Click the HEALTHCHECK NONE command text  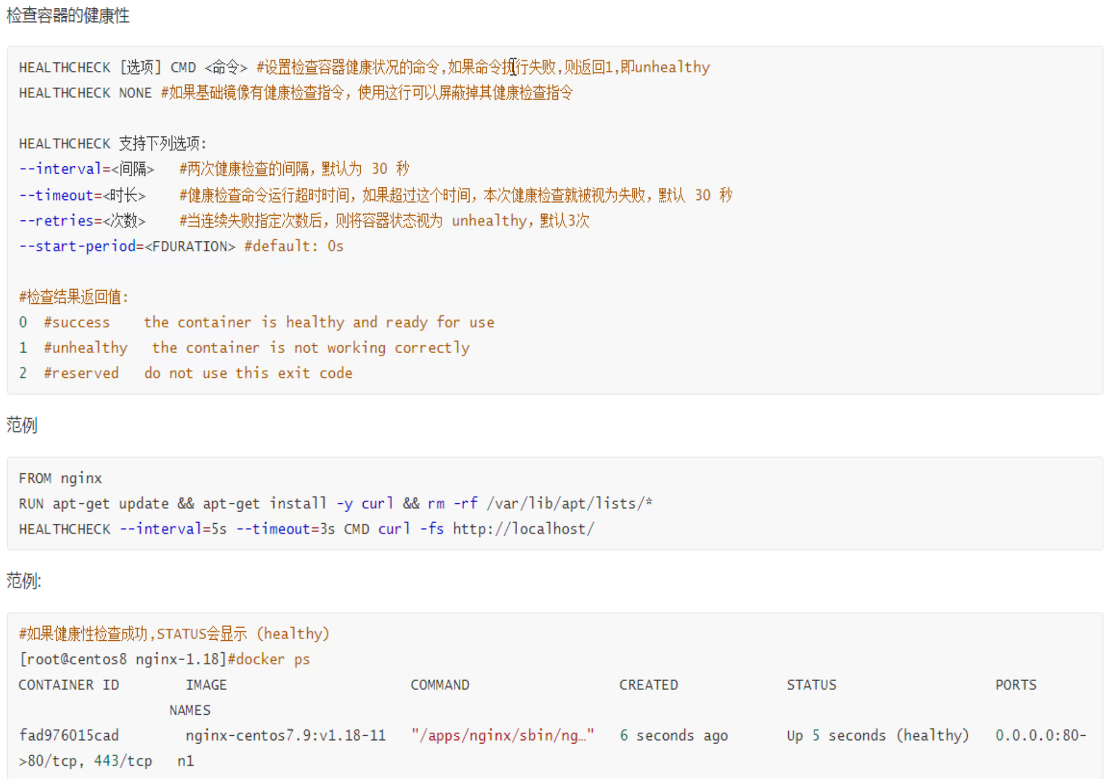click(85, 93)
